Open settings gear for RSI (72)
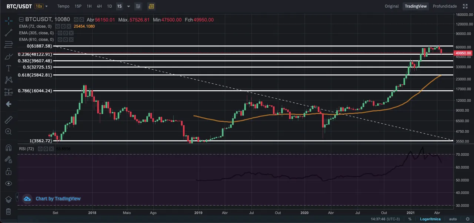This screenshot has width=474, height=223. coord(46,149)
